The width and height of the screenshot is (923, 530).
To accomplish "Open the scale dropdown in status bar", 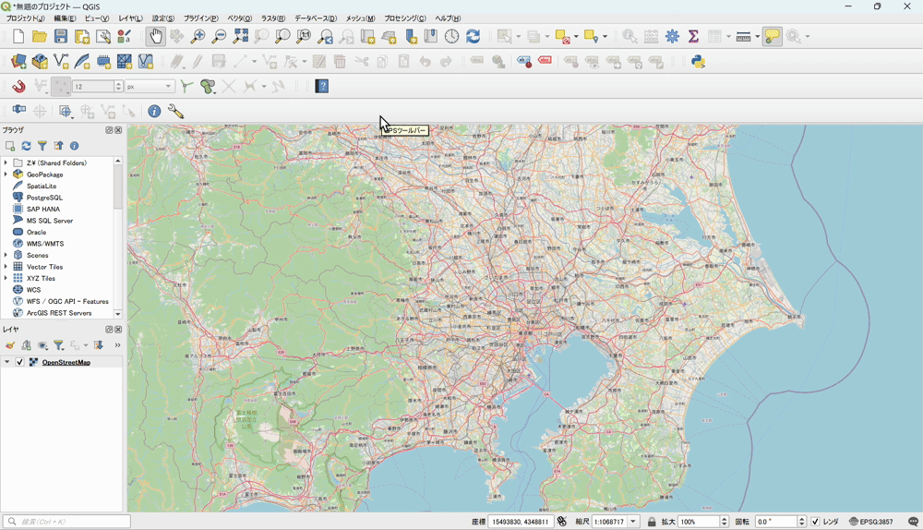I will click(633, 522).
